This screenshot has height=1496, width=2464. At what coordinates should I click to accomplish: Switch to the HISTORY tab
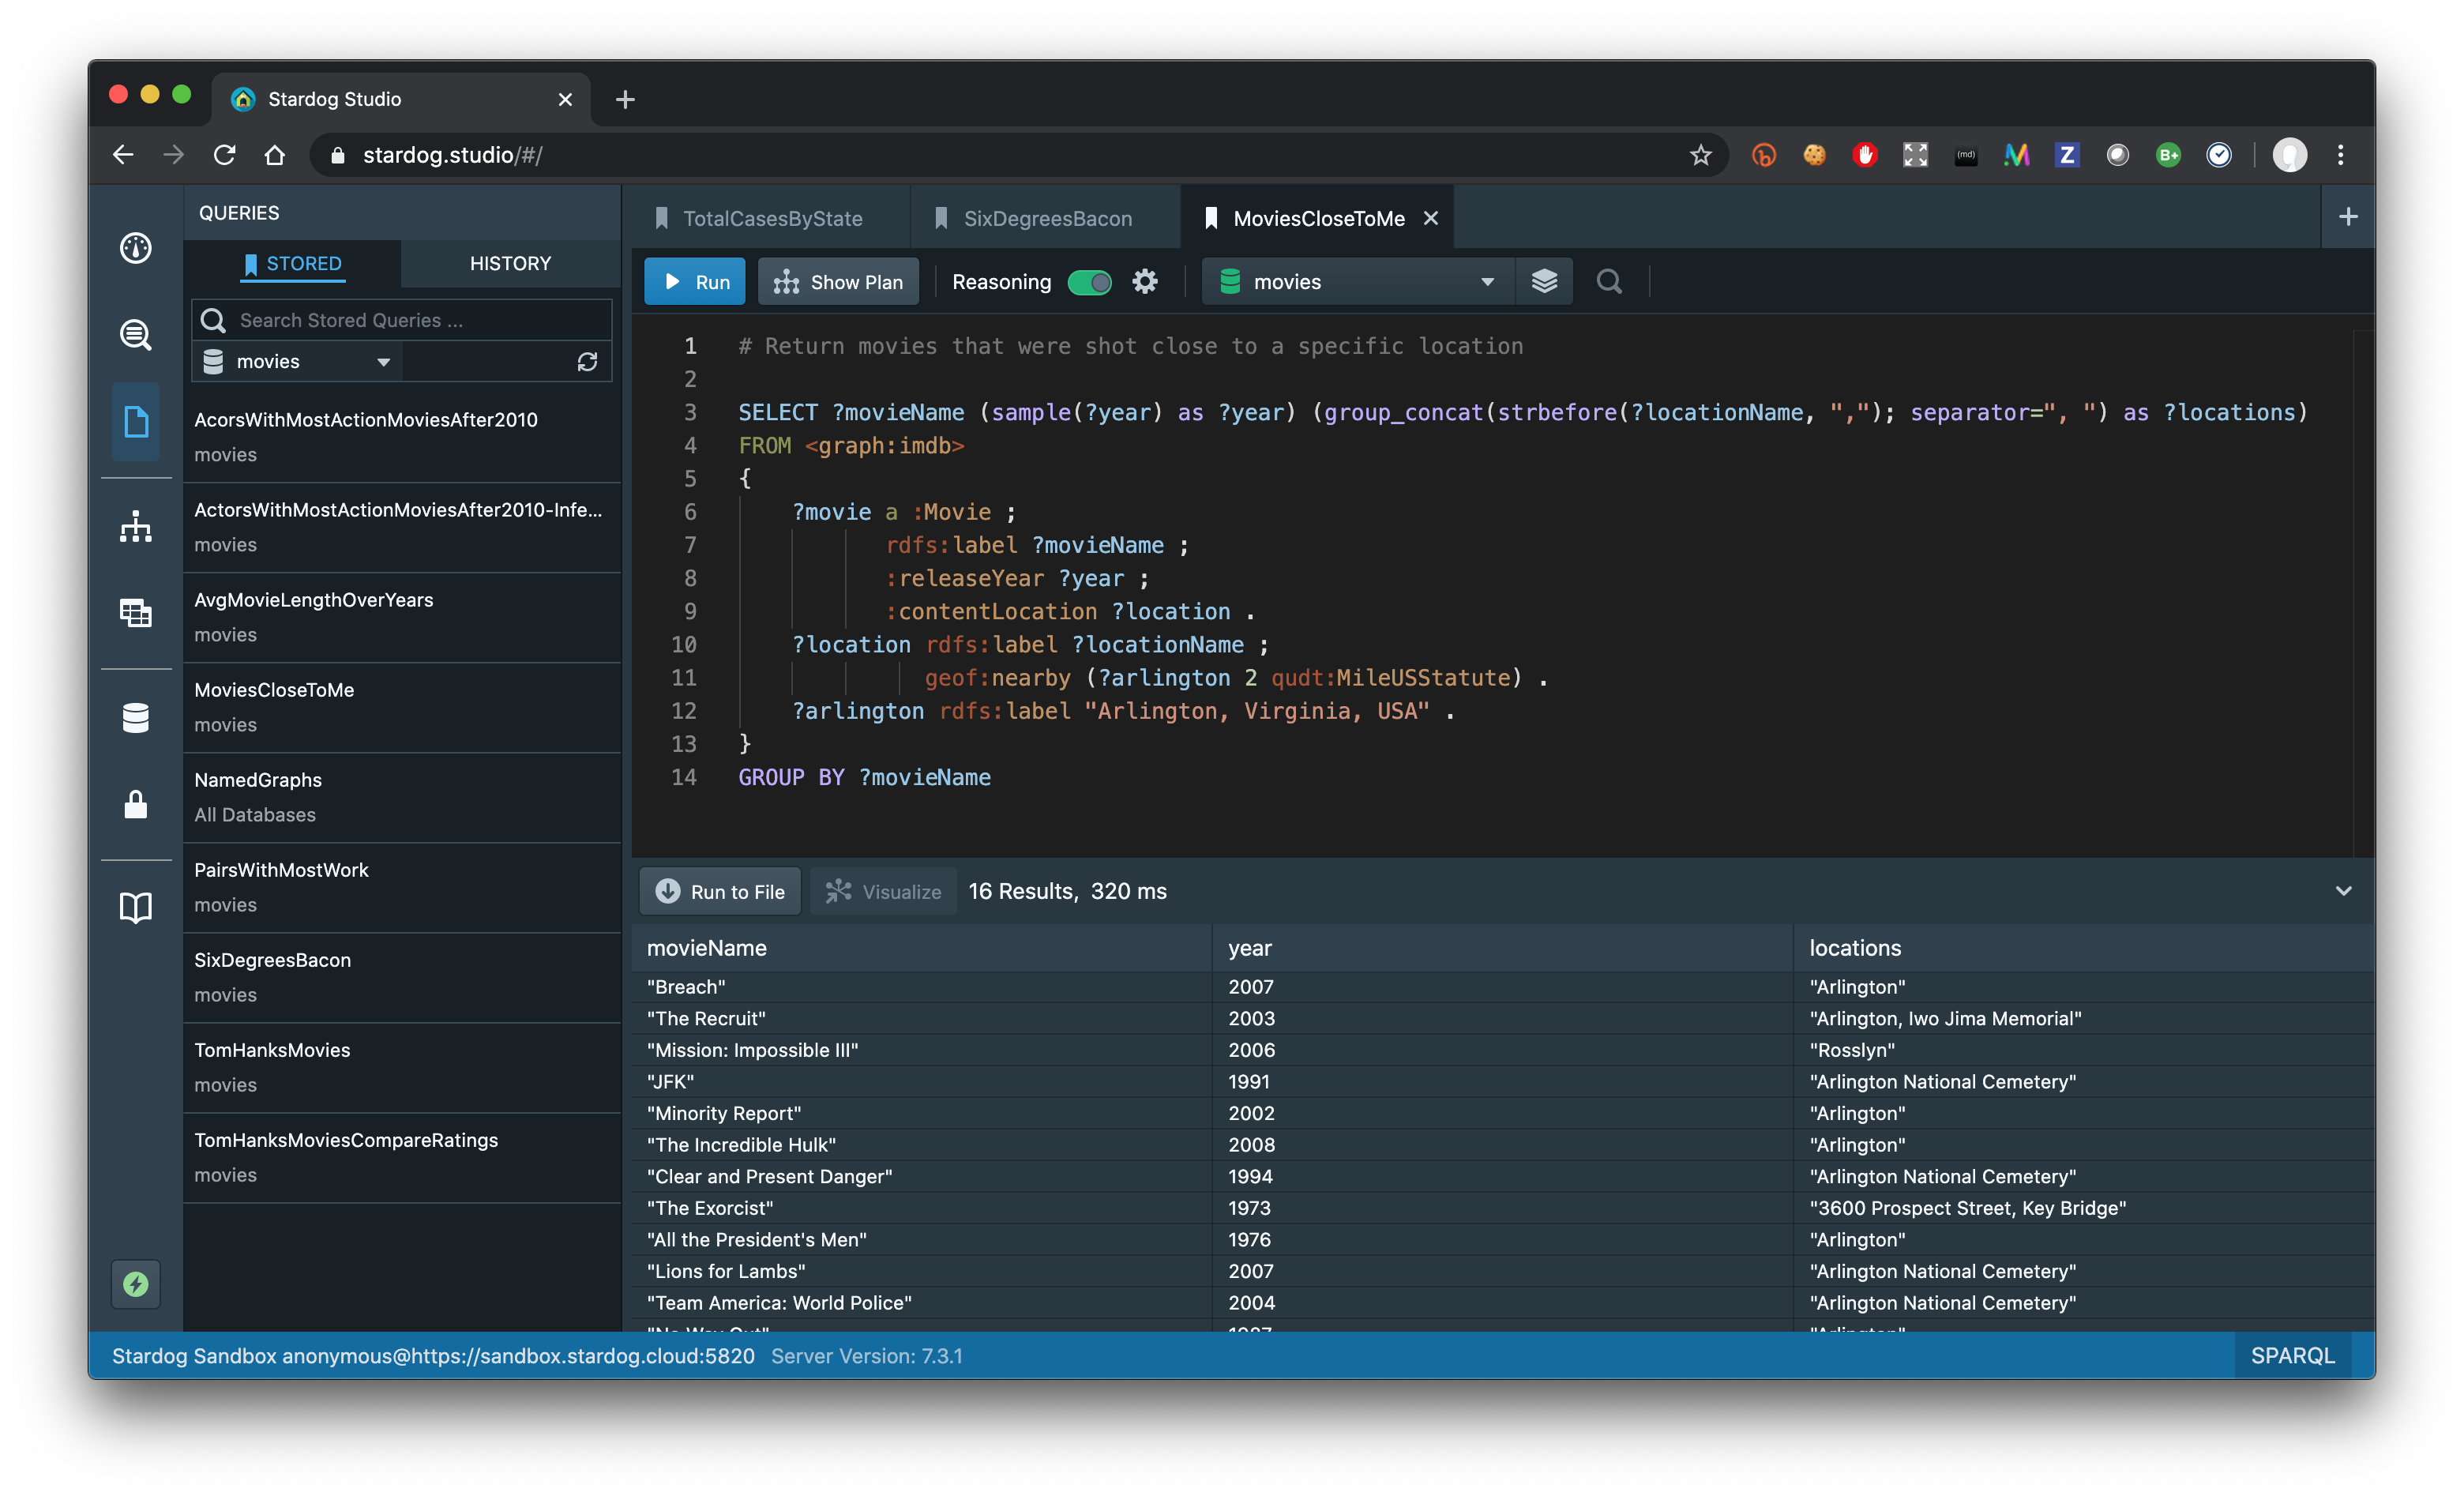point(510,263)
